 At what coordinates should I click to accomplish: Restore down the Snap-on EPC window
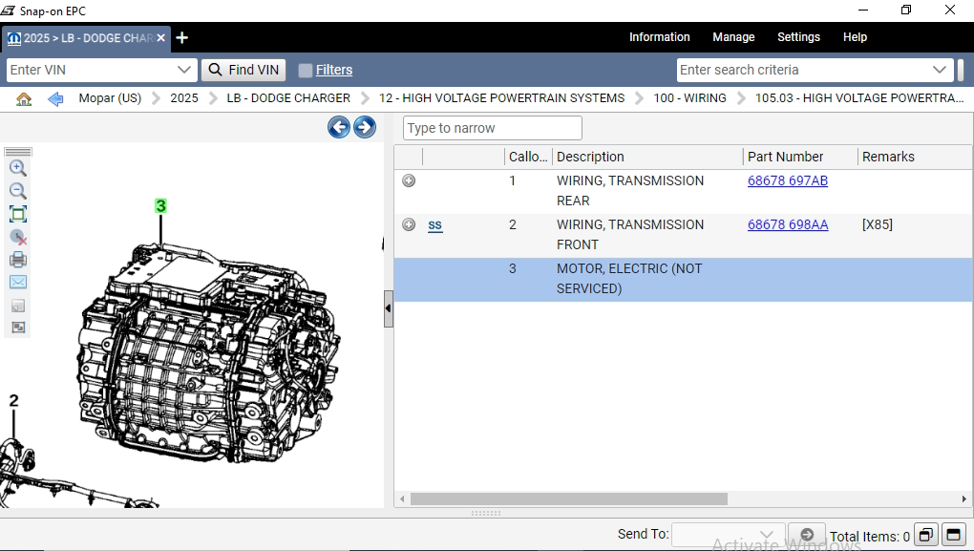906,11
